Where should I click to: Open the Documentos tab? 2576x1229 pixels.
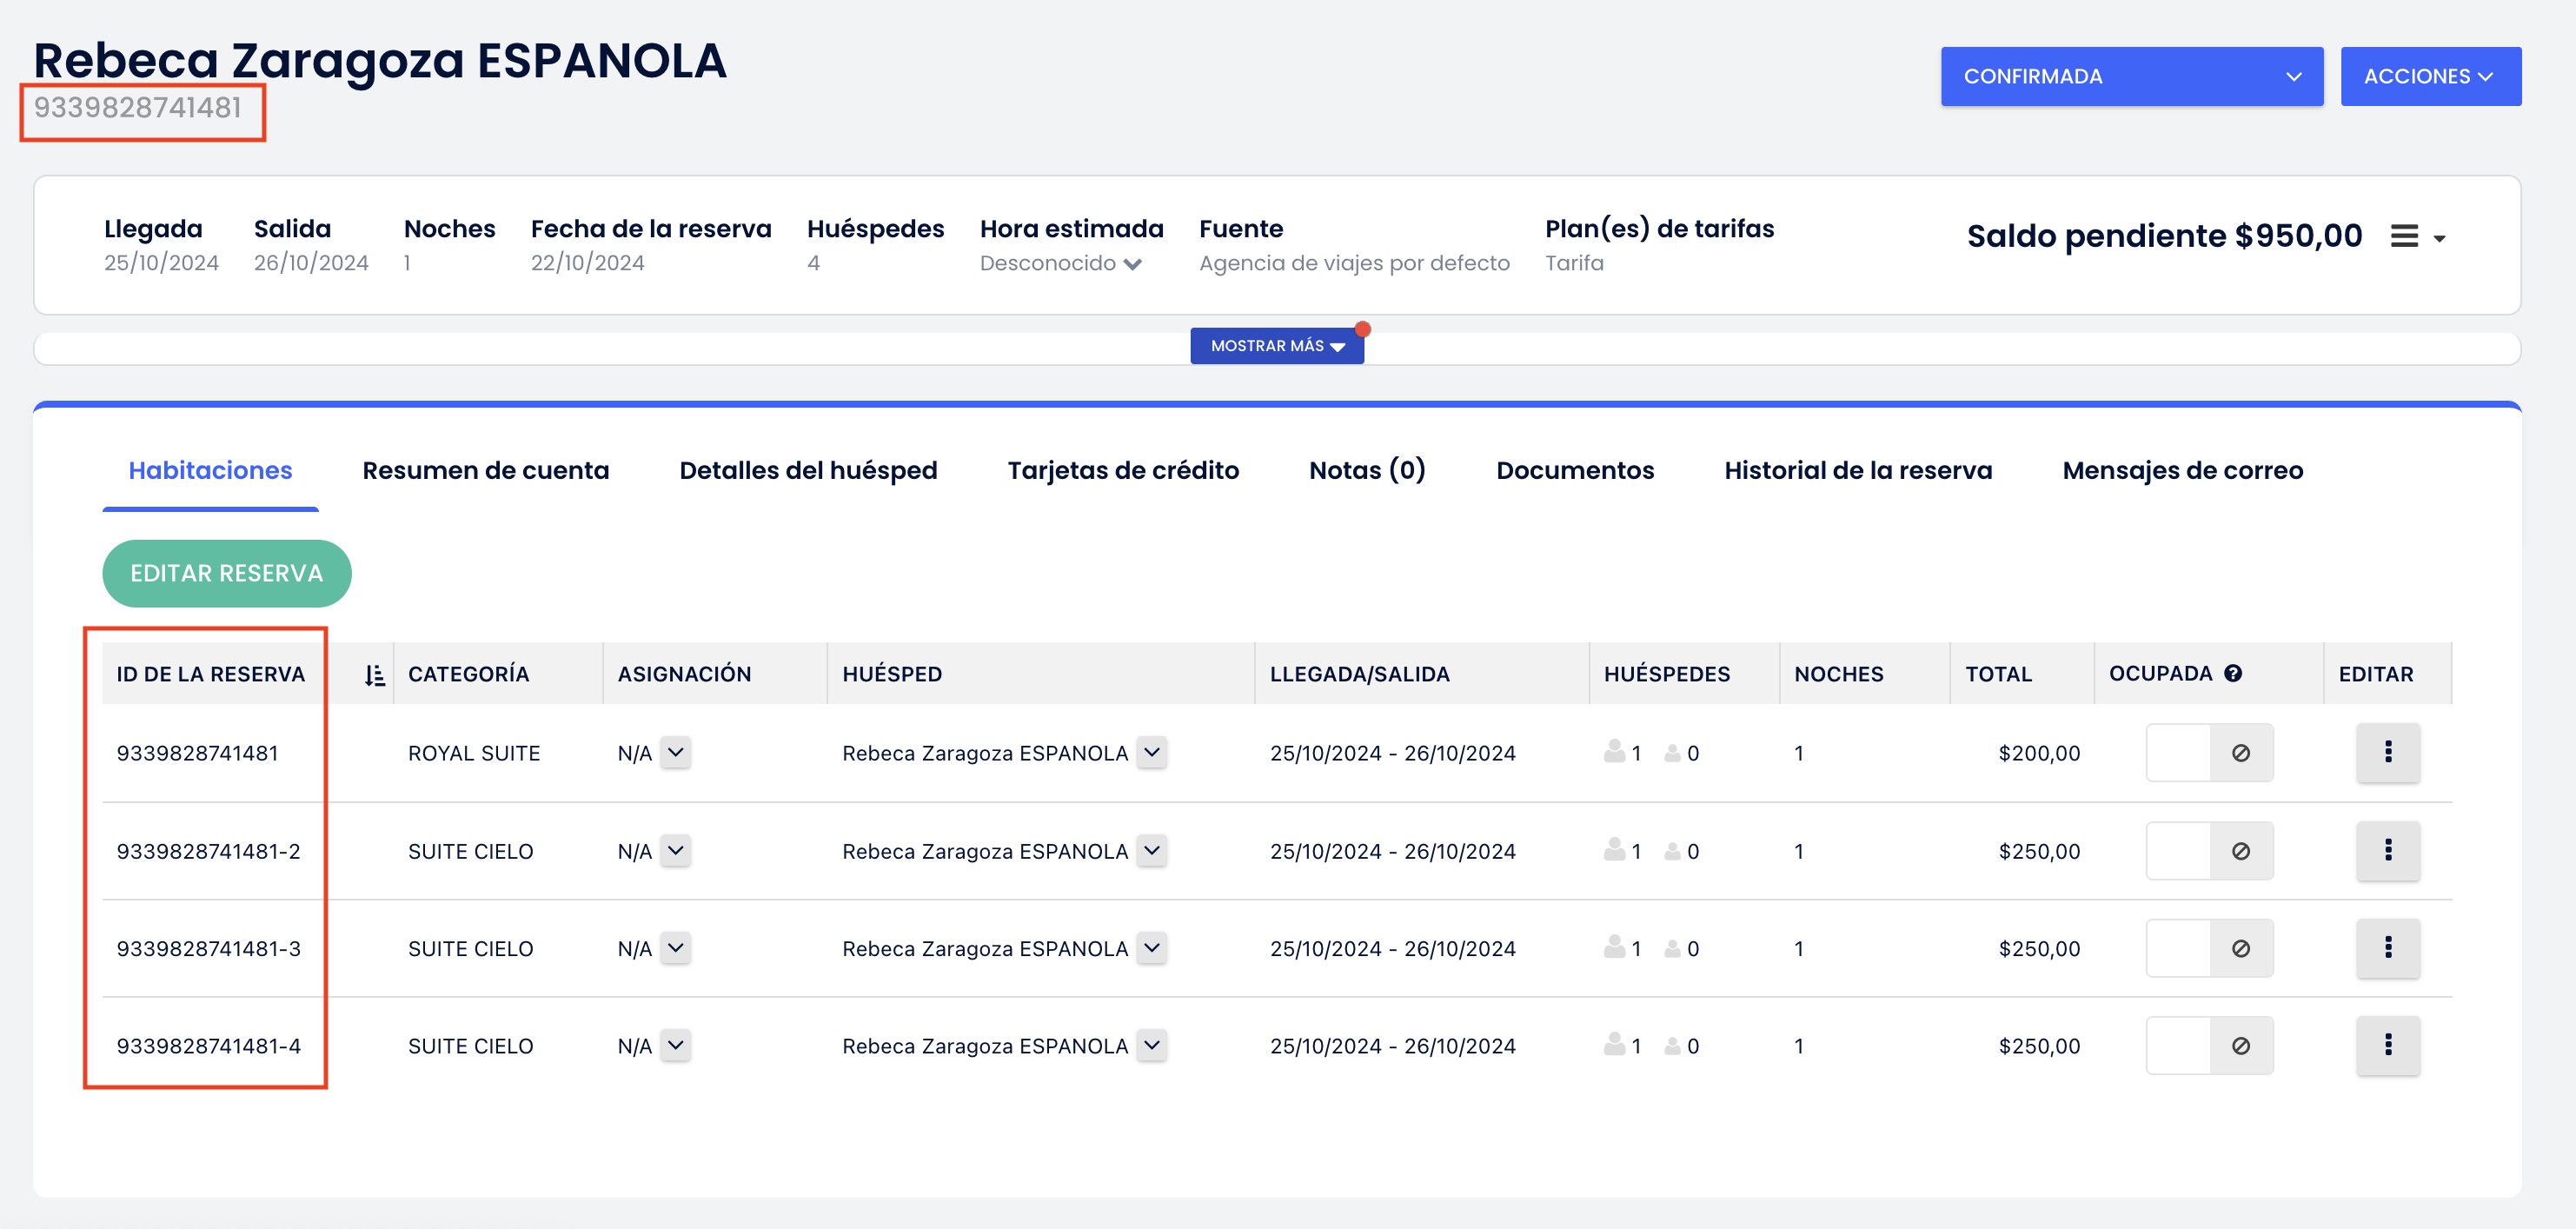point(1575,470)
